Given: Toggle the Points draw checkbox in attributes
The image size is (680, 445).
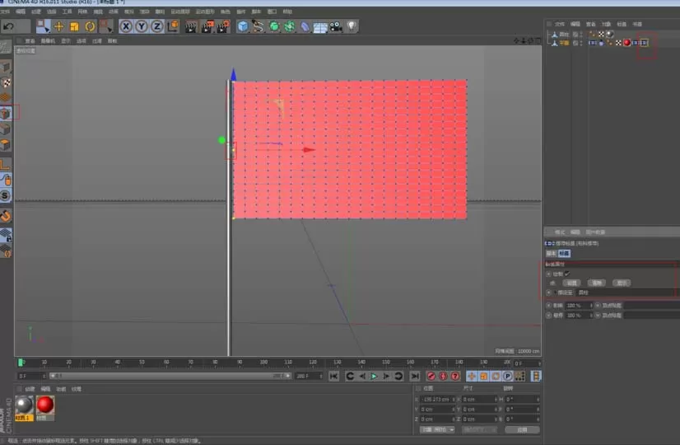Looking at the screenshot, I should [568, 274].
